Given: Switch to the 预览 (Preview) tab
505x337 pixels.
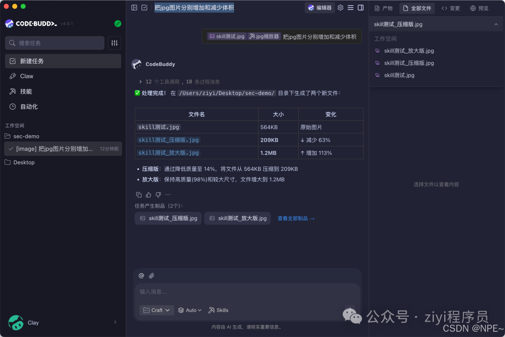Looking at the screenshot, I should 479,7.
